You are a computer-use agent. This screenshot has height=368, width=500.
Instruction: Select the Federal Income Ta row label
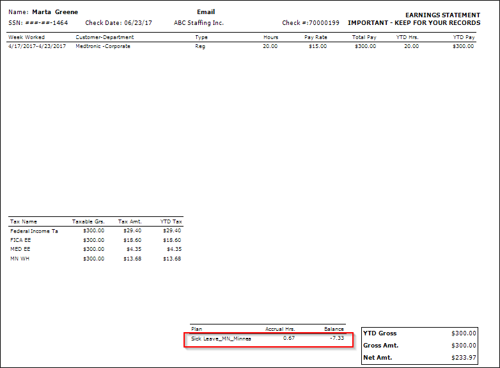point(34,231)
